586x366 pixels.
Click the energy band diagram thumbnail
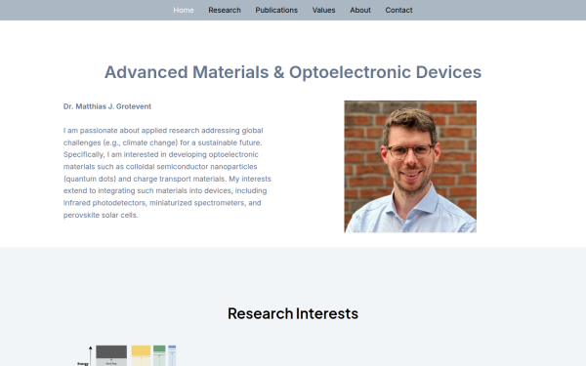126,355
